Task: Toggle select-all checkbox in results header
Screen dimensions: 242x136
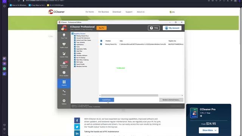Action: tap(101, 41)
